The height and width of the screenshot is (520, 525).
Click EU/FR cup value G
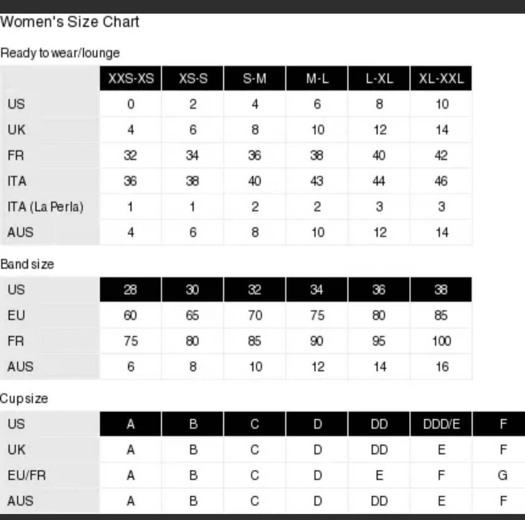(x=503, y=475)
